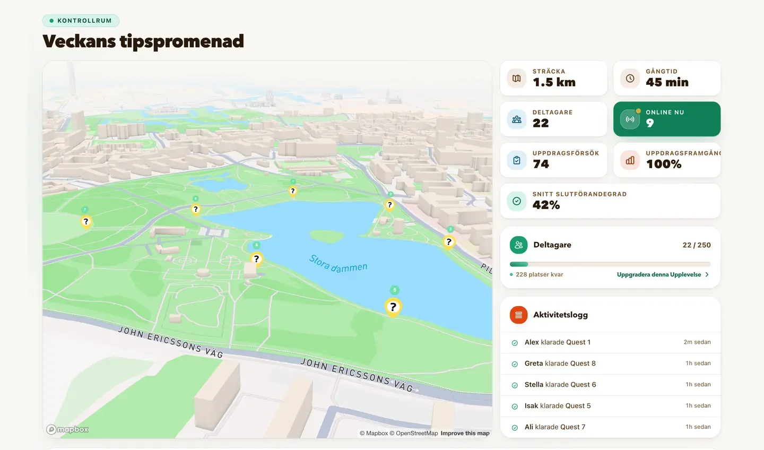Viewport: 764px width, 450px height.
Task: Open question marker number 3 on the map
Action: [x=449, y=242]
